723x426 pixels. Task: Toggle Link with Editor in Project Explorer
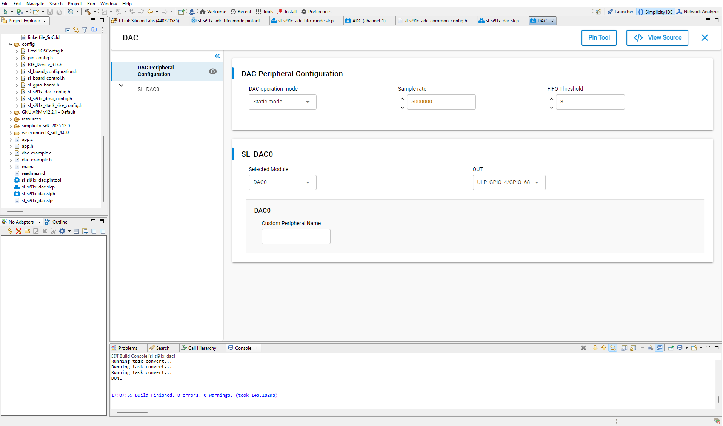tap(76, 30)
